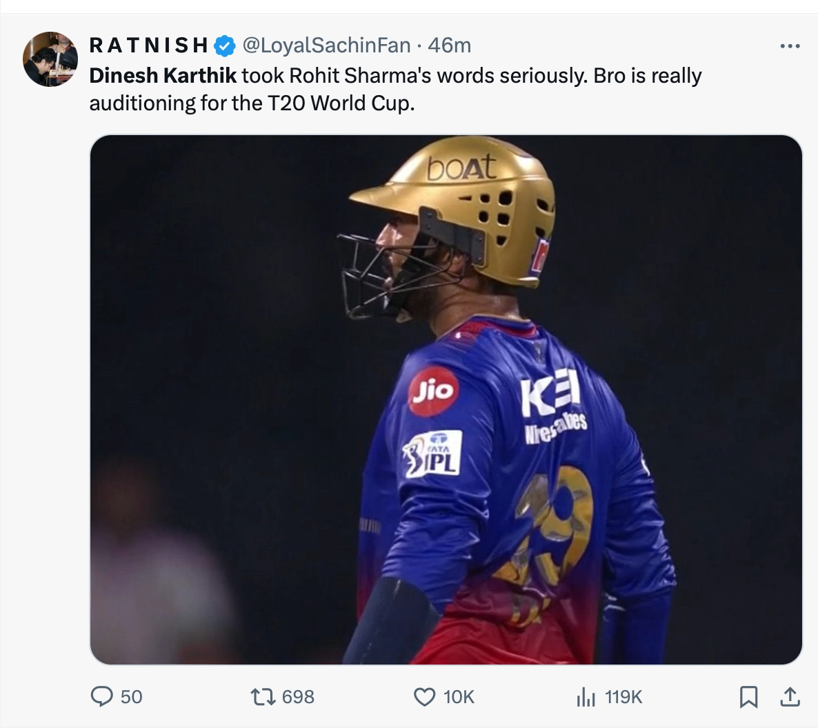Click the 698 reposts count
This screenshot has width=818, height=728.
click(298, 697)
